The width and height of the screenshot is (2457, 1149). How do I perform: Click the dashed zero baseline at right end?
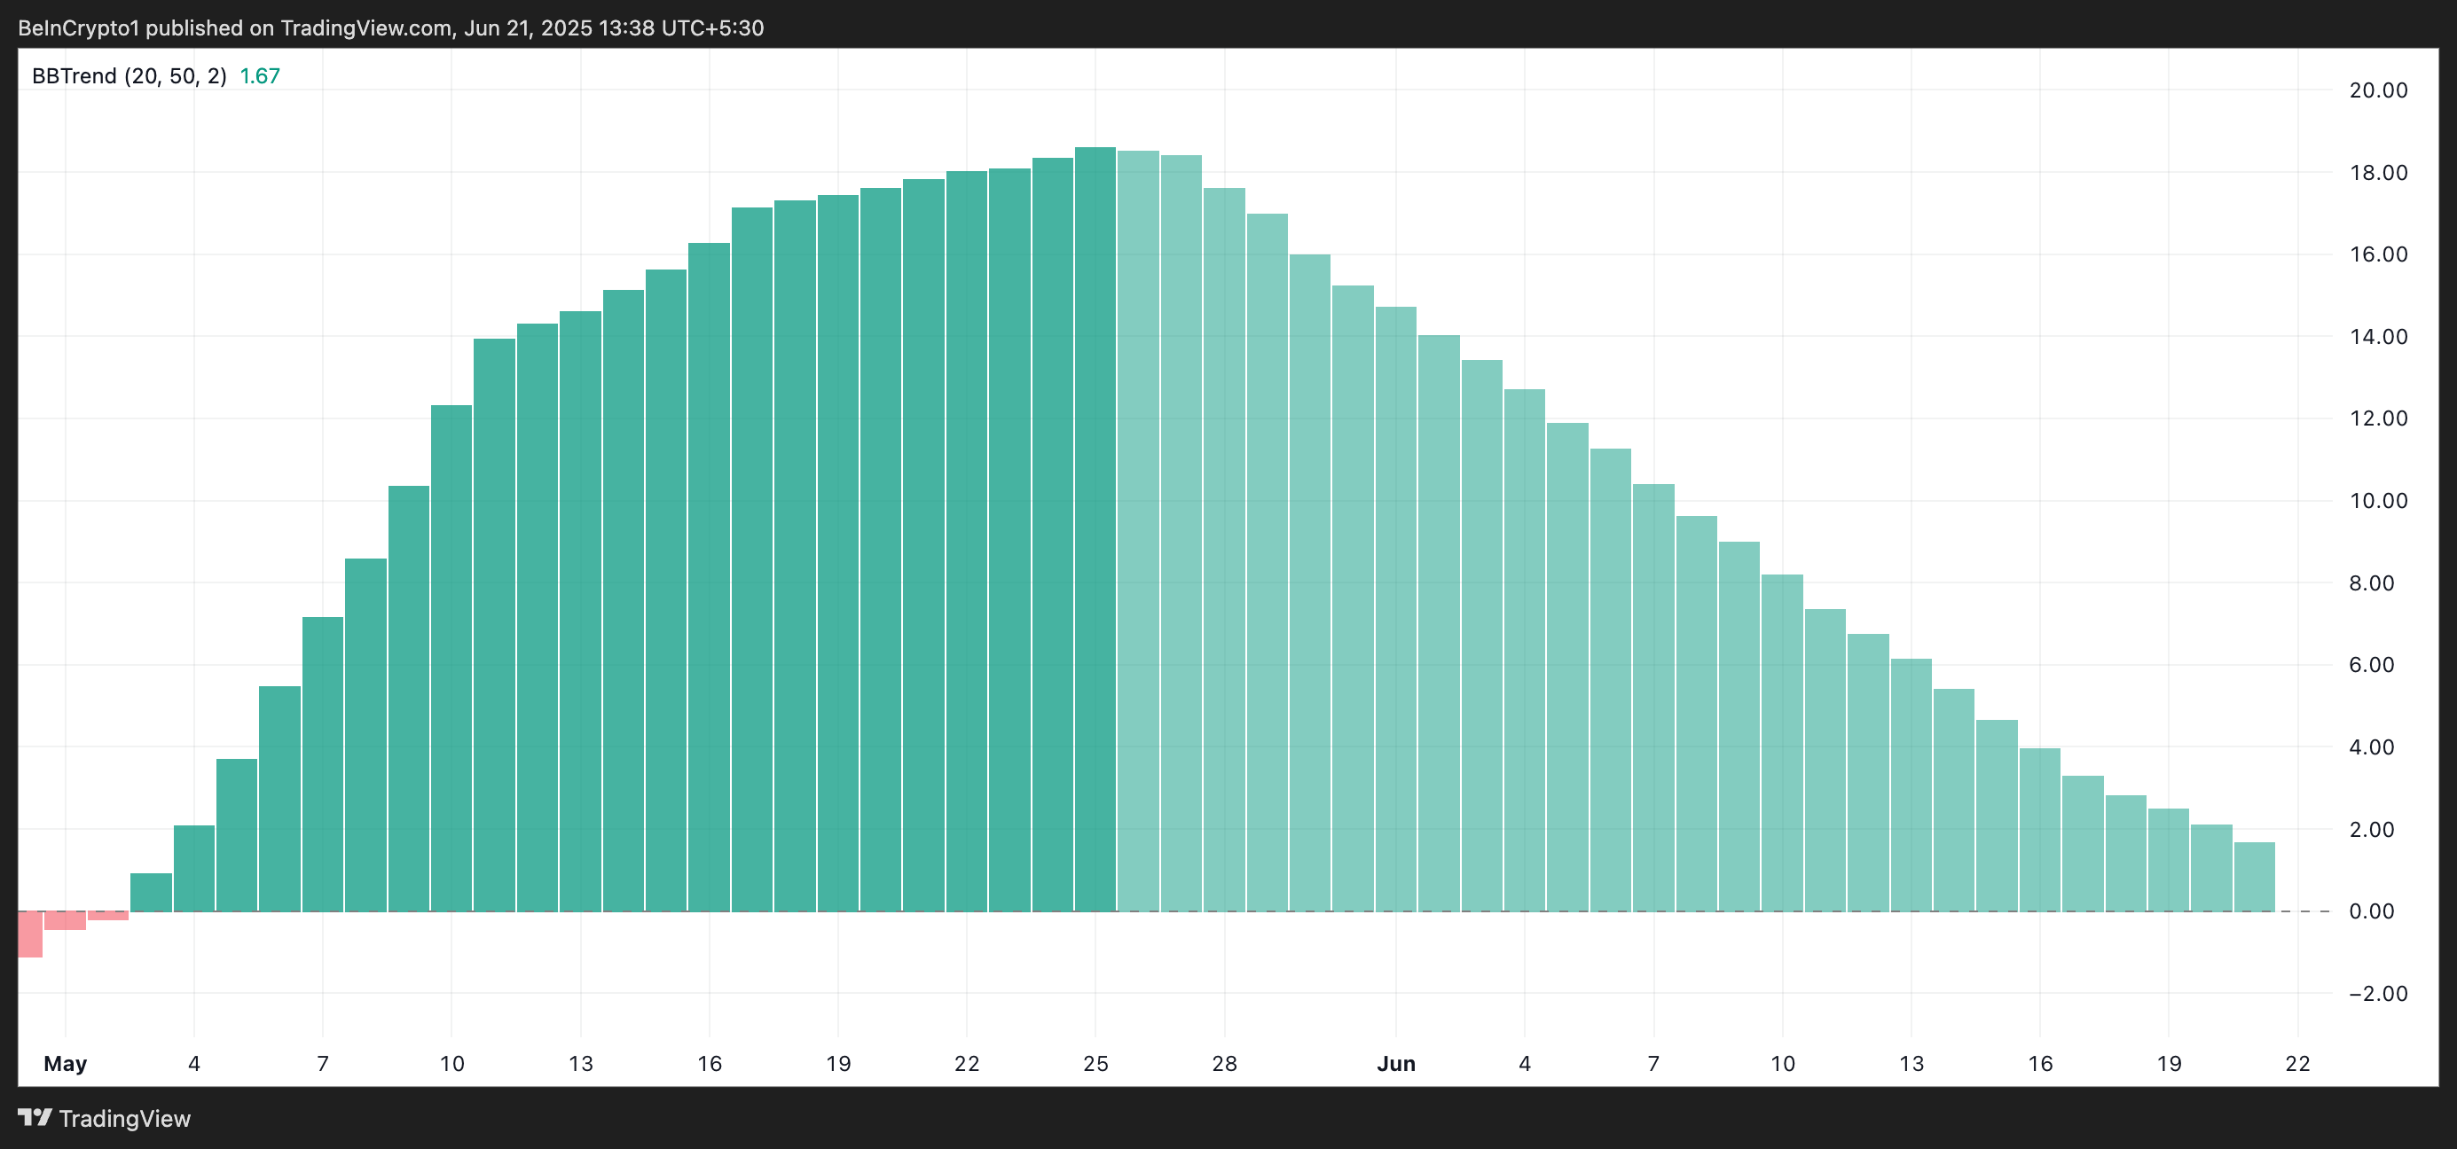pos(2306,911)
